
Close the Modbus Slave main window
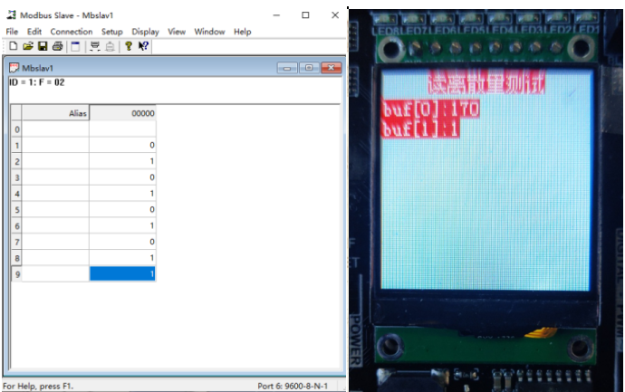(x=335, y=15)
